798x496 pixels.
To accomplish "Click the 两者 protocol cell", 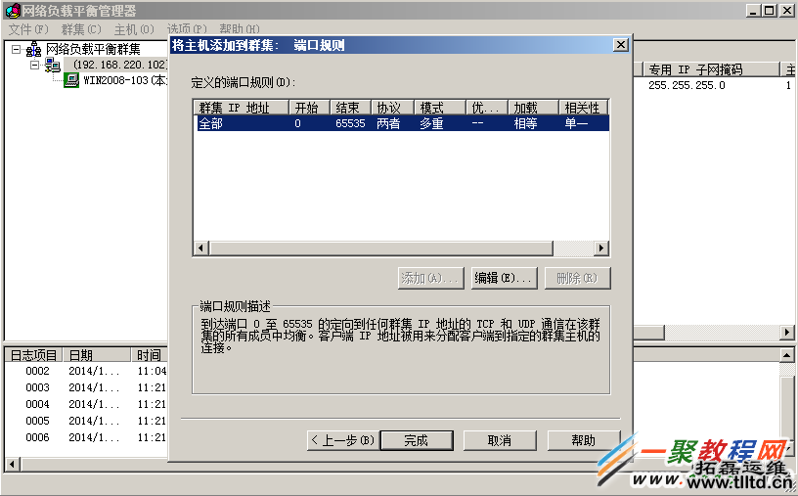I will (x=388, y=123).
